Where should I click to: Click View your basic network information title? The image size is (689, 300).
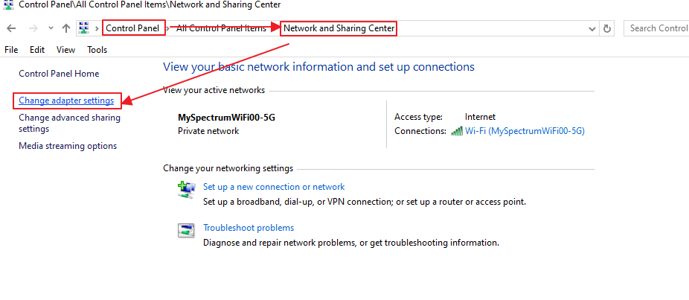click(x=318, y=67)
